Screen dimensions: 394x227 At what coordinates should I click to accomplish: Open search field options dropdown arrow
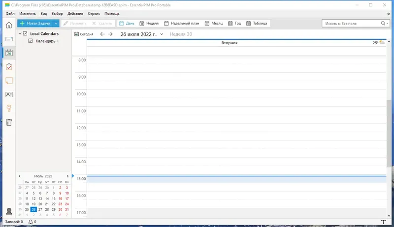coord(388,23)
